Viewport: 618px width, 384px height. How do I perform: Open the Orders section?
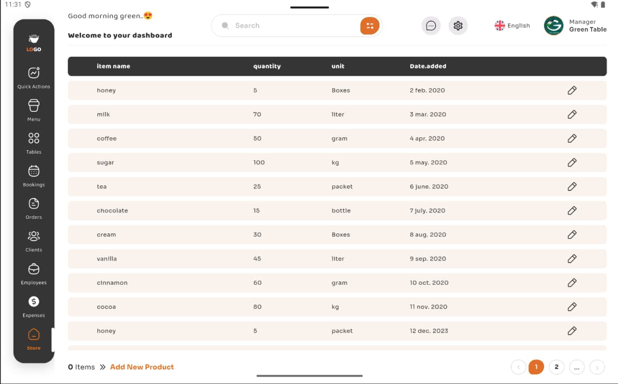[33, 207]
